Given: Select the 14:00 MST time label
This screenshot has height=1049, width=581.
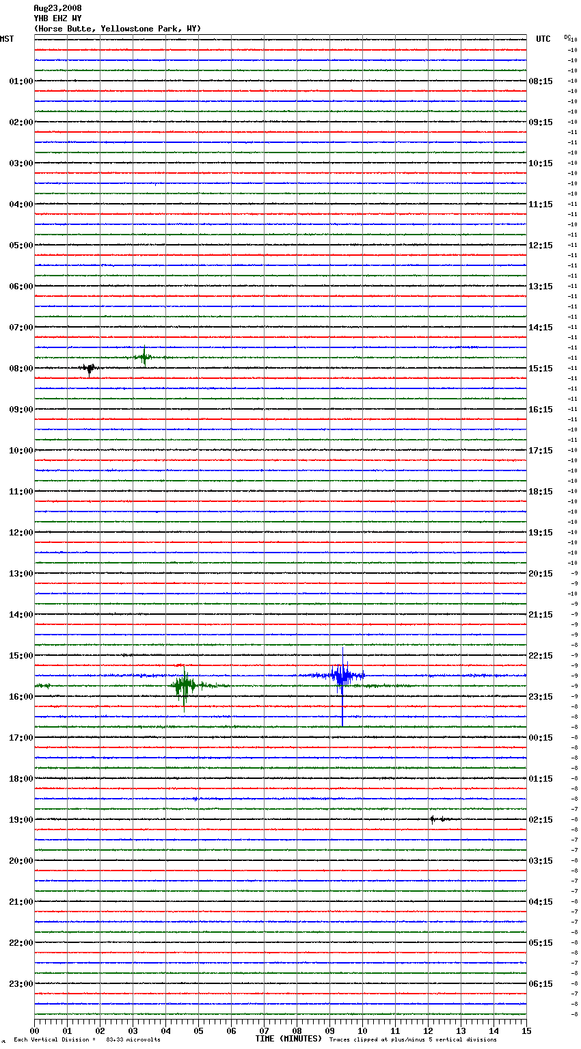Looking at the screenshot, I should tap(21, 615).
